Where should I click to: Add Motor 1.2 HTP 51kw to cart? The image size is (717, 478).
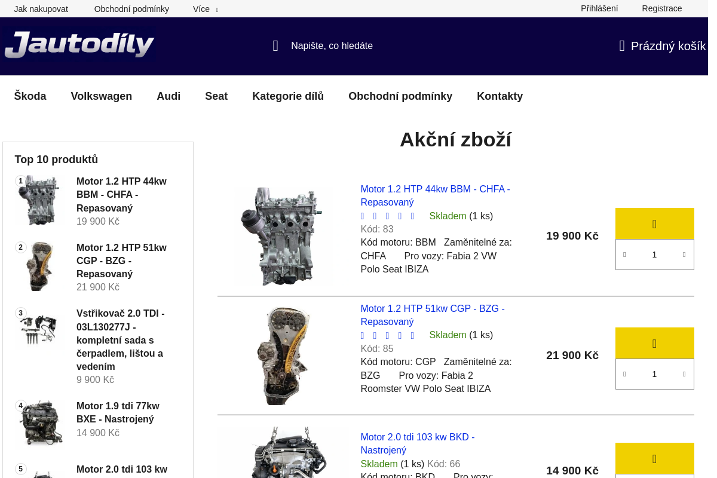coord(654,344)
